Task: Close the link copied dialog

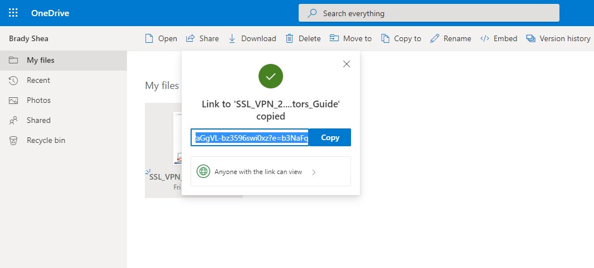Action: pos(347,64)
